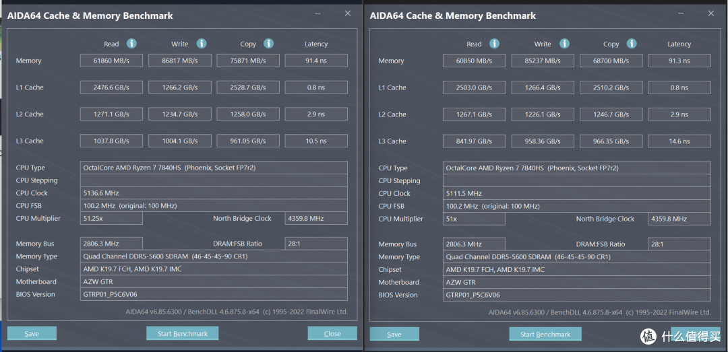This screenshot has width=728, height=352.
Task: Click Motherboard AZW GTR in left window
Action: (214, 281)
